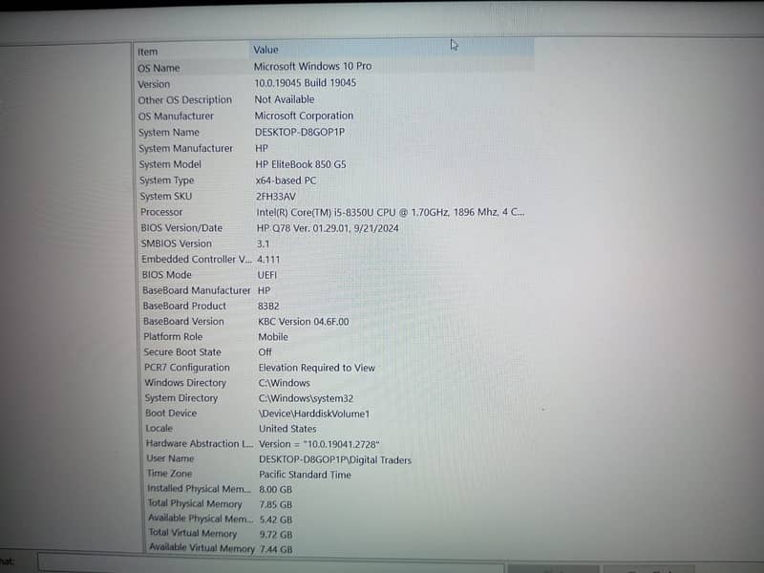
Task: Select the BaseBoard Manufacturer row label
Action: coord(197,290)
